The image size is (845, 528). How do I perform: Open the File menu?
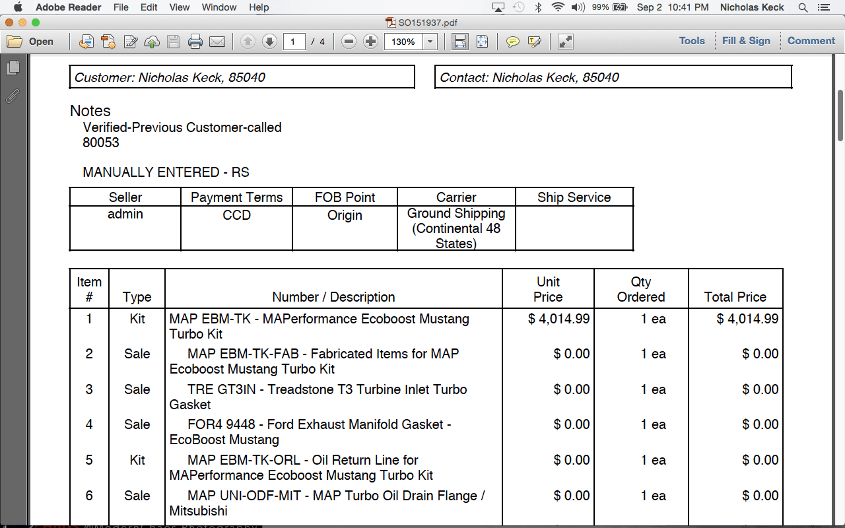tap(121, 7)
